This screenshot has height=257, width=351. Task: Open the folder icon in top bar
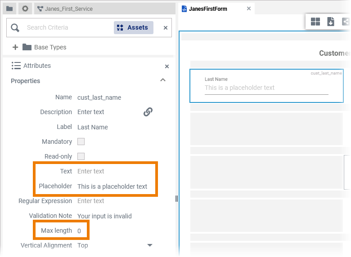click(9, 9)
